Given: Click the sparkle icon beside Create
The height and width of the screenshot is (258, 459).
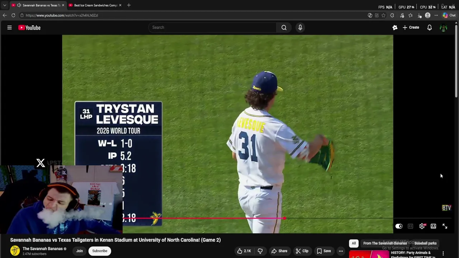Looking at the screenshot, I should tap(395, 27).
